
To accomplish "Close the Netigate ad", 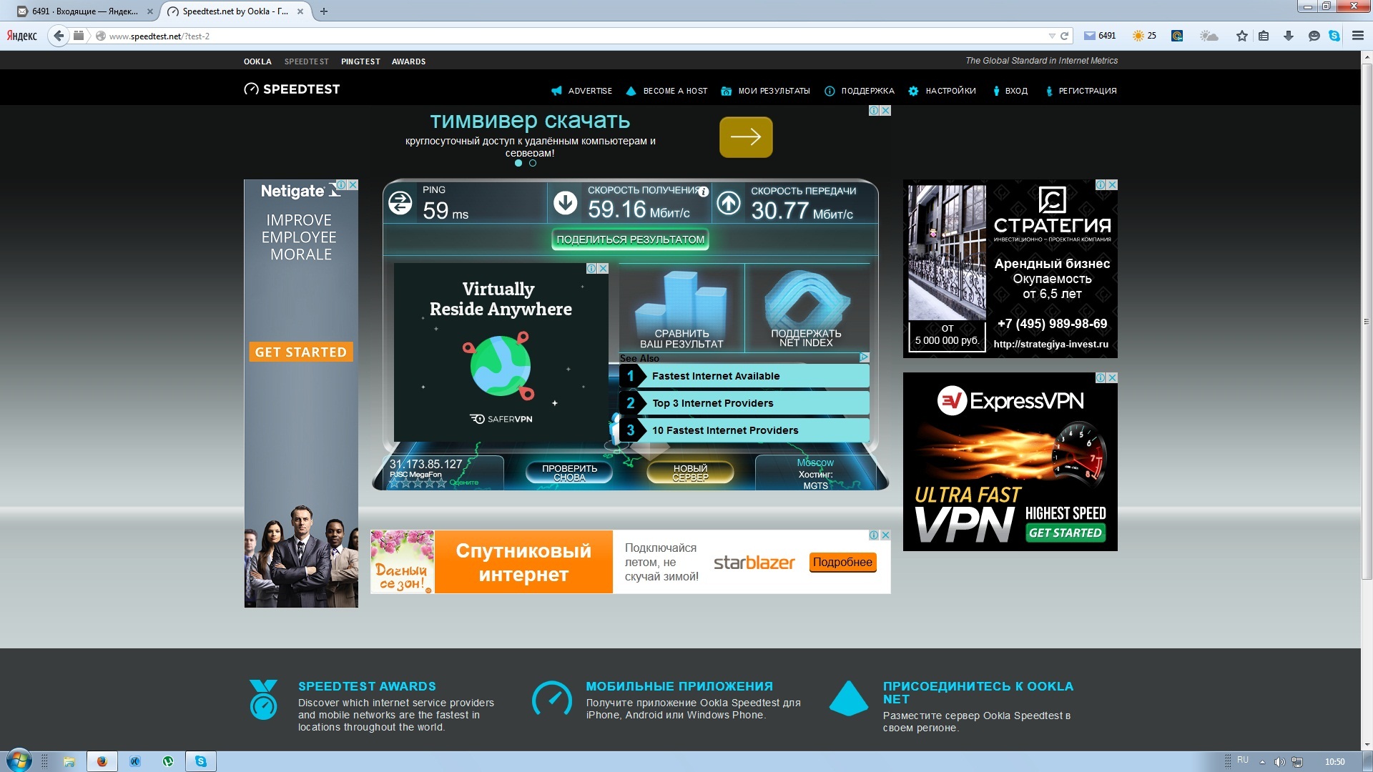I will coord(353,184).
